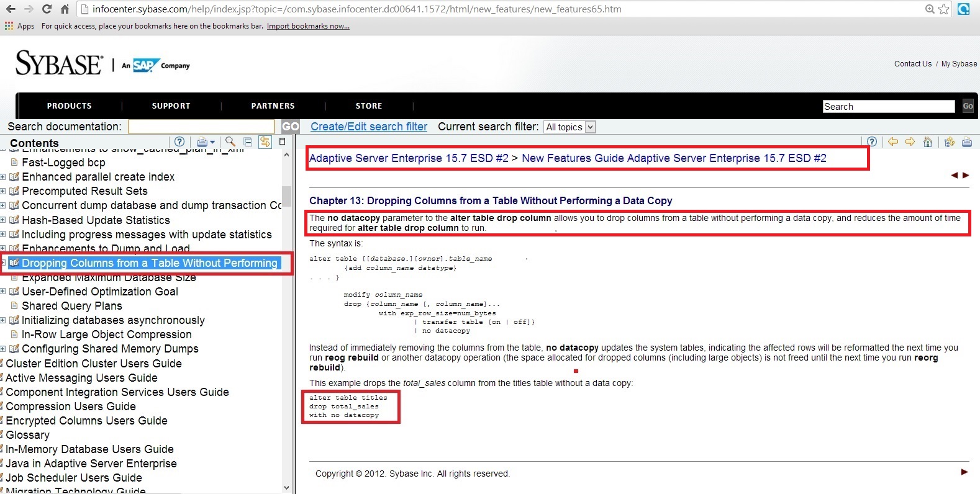Go back using the browser back arrow

click(11, 9)
